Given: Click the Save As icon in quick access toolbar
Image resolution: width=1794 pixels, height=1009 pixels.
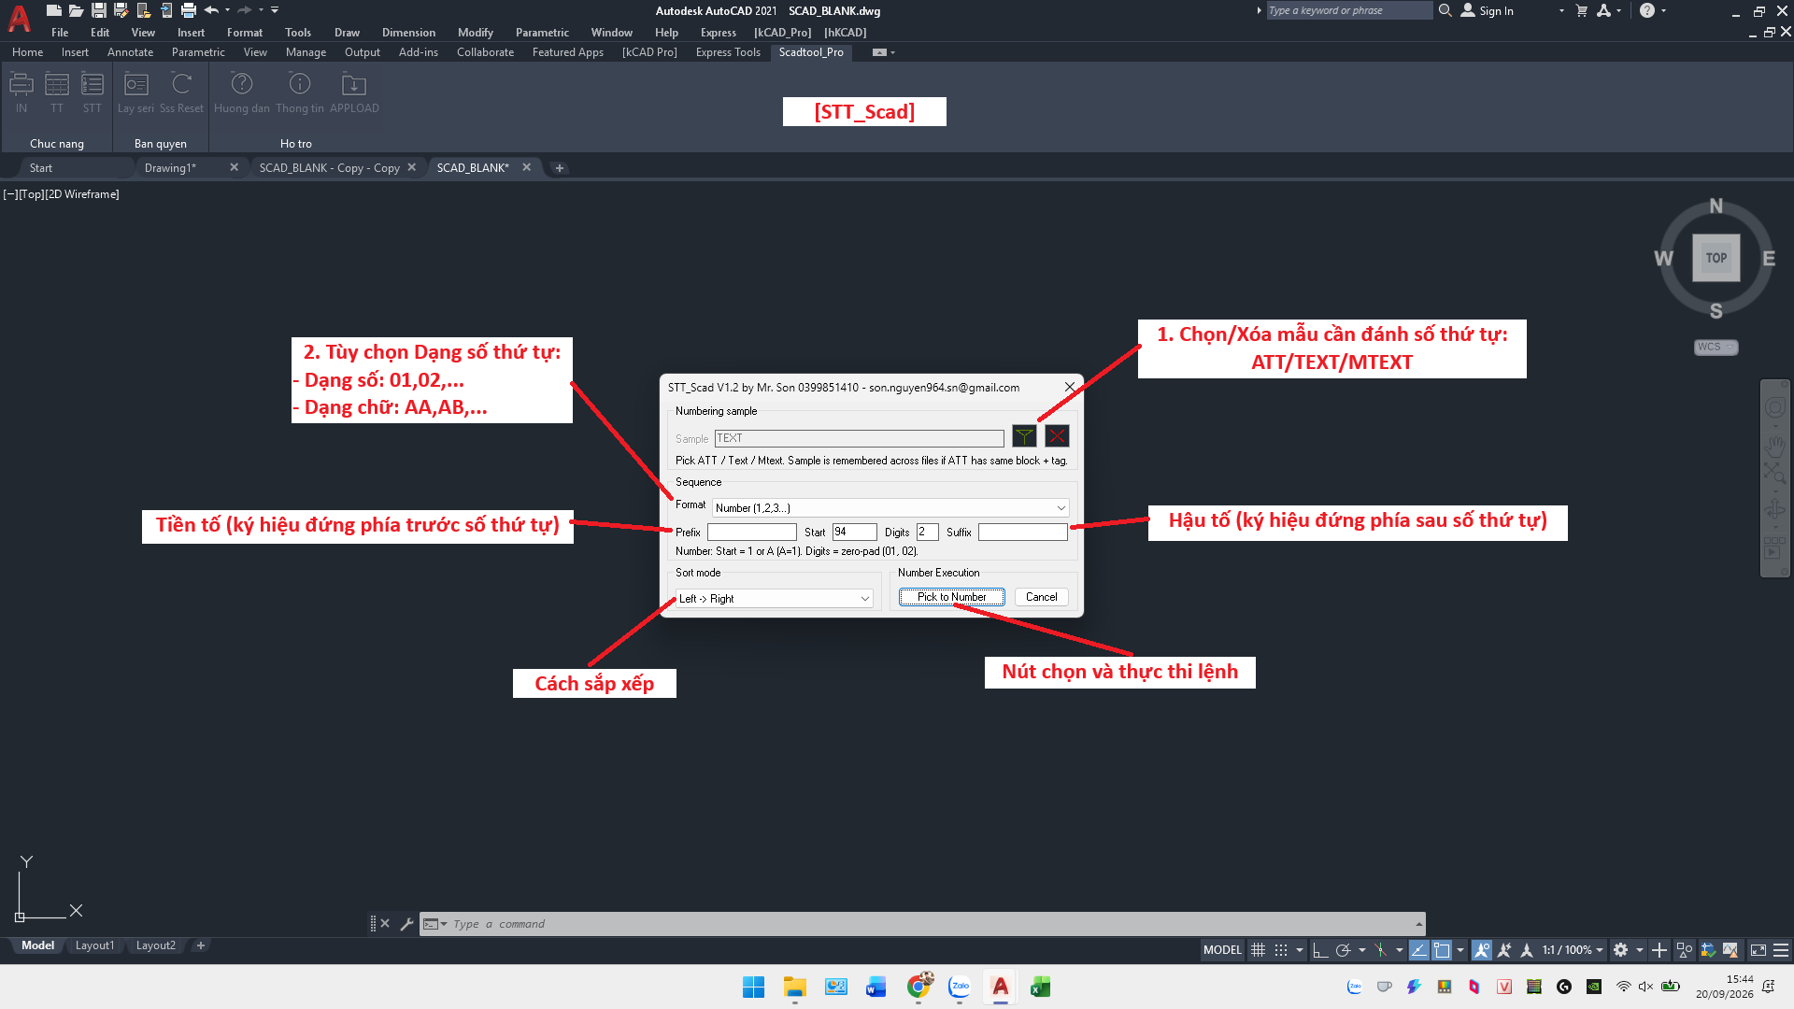Looking at the screenshot, I should [121, 10].
